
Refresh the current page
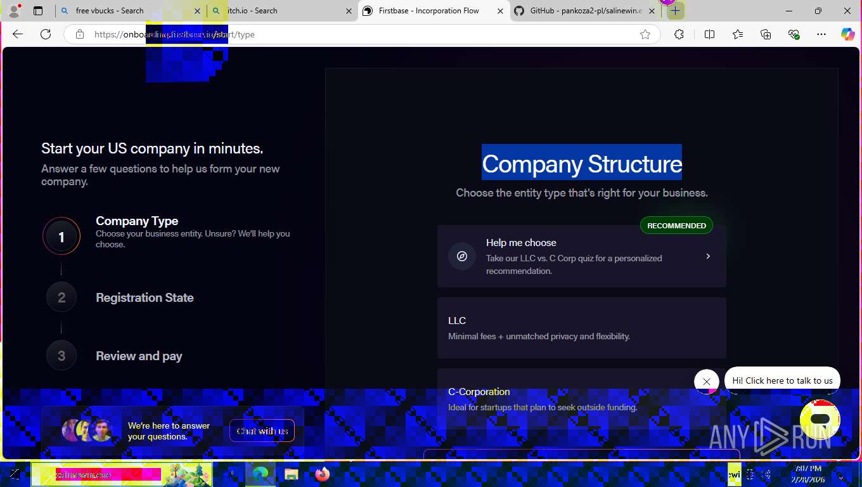click(46, 34)
